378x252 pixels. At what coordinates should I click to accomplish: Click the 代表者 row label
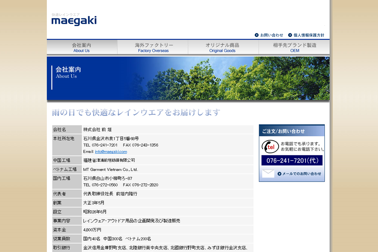coord(59,194)
